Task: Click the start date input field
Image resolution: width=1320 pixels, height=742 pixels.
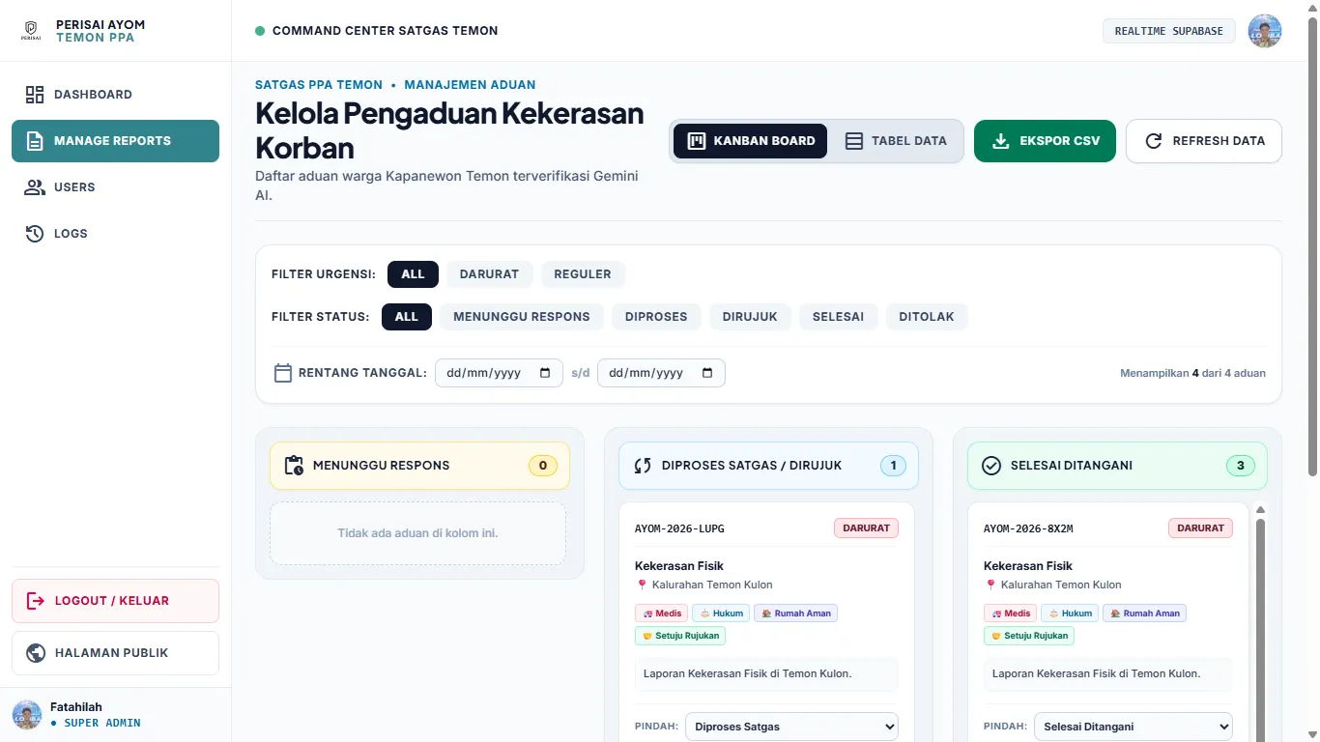Action: [x=499, y=373]
